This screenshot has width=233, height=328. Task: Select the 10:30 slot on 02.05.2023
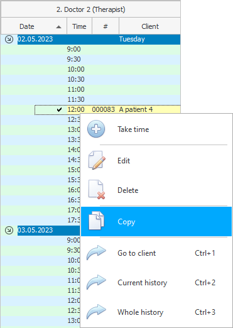pyautogui.click(x=90, y=80)
